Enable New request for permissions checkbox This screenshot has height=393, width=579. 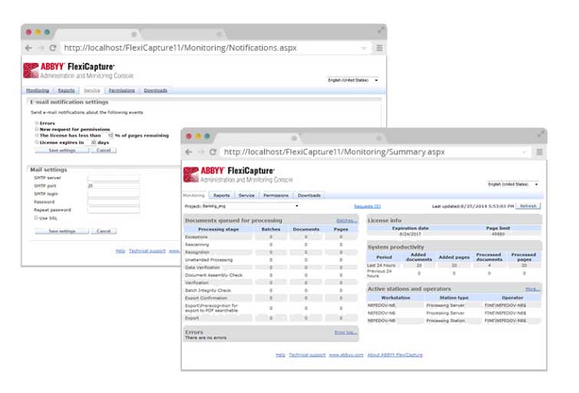click(x=37, y=129)
